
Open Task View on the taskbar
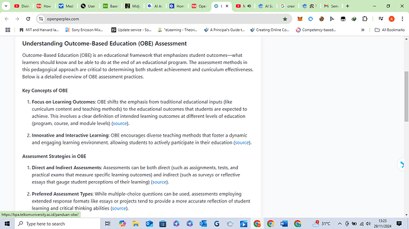107,224
